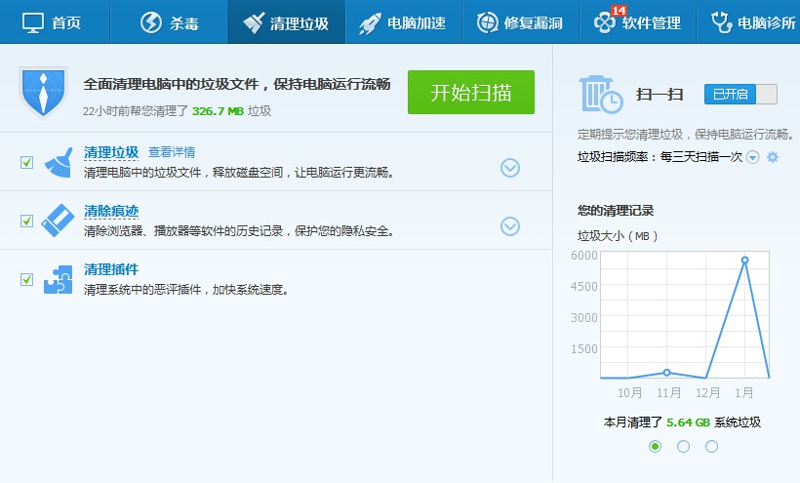This screenshot has height=483, width=800.
Task: Switch to the 杀毒 antivirus tab
Action: (169, 21)
